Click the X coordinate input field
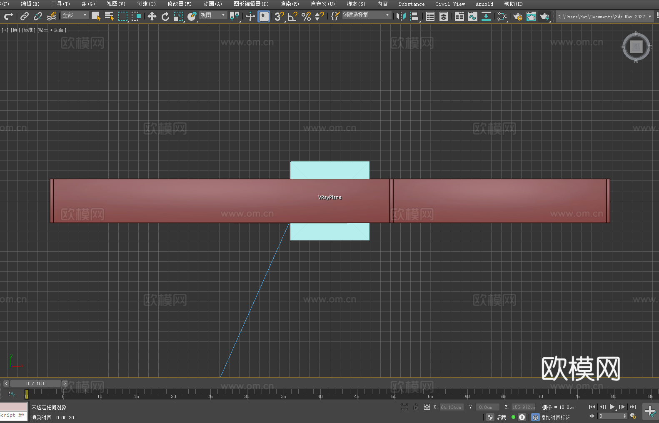This screenshot has height=423, width=659. [x=452, y=407]
